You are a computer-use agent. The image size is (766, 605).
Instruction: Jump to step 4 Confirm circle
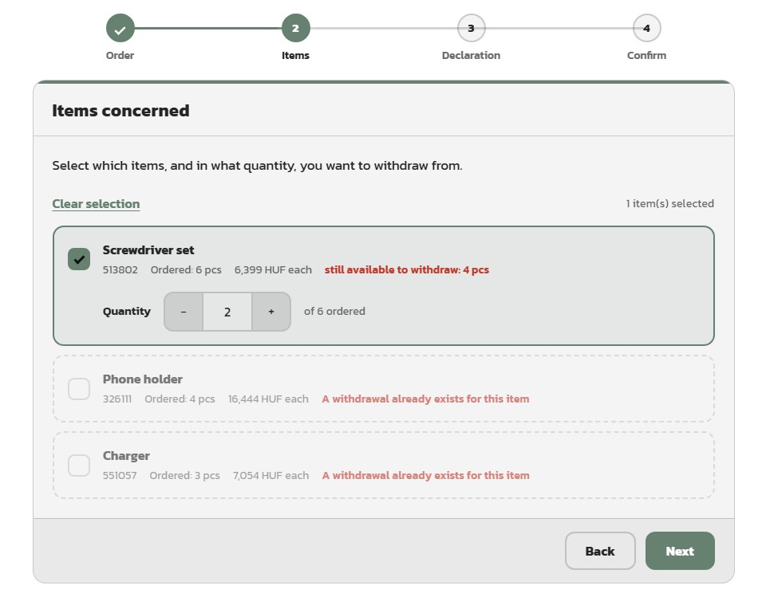pos(646,29)
